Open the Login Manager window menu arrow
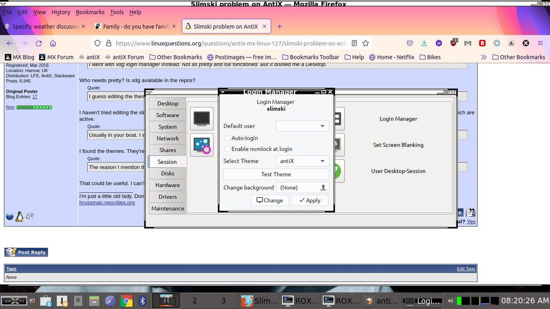 click(223, 92)
